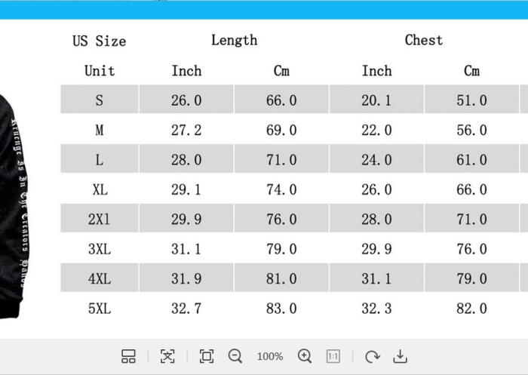Click the 28.0 inch length for L

186,160
